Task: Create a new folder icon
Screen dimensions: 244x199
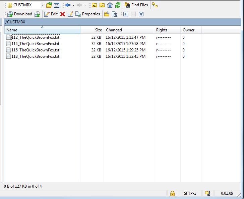Action: (107, 14)
